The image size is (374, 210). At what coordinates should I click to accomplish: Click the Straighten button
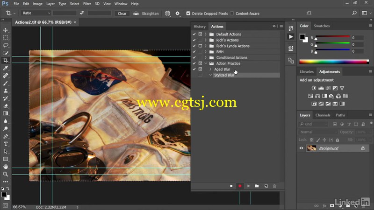pos(146,14)
